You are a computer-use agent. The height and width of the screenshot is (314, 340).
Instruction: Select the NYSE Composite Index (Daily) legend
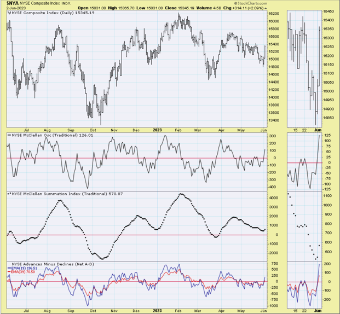(x=48, y=14)
